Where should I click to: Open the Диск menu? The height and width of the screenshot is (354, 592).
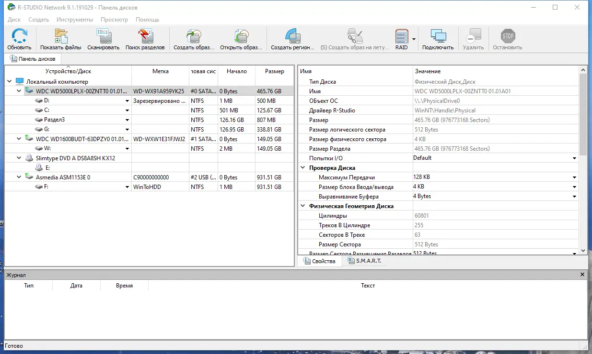pyautogui.click(x=14, y=20)
